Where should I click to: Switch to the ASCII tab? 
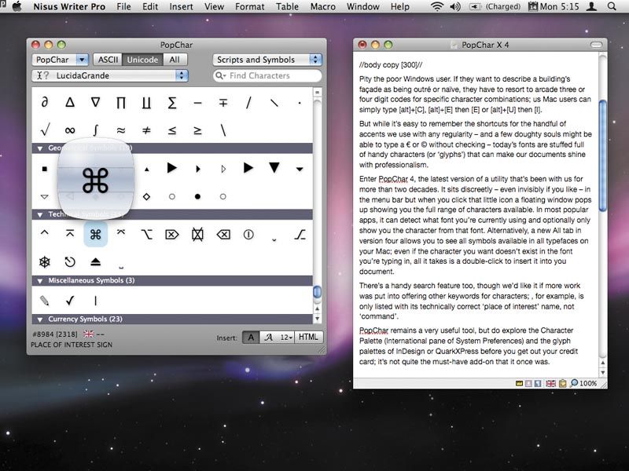tap(108, 60)
